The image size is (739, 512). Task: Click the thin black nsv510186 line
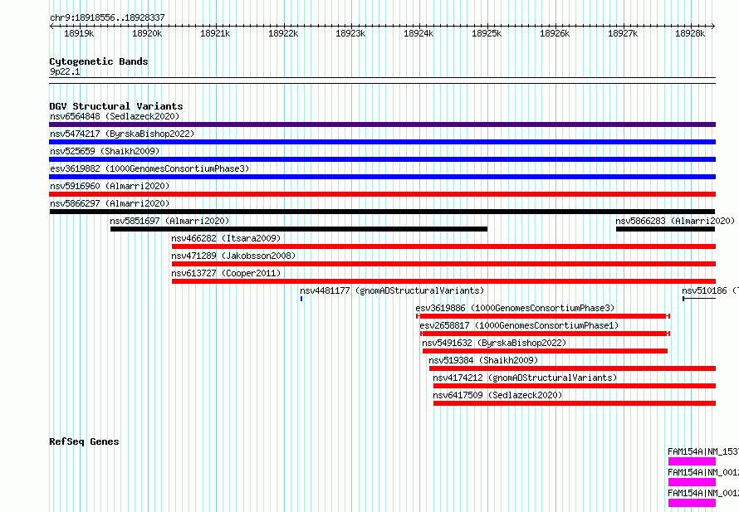[699, 299]
